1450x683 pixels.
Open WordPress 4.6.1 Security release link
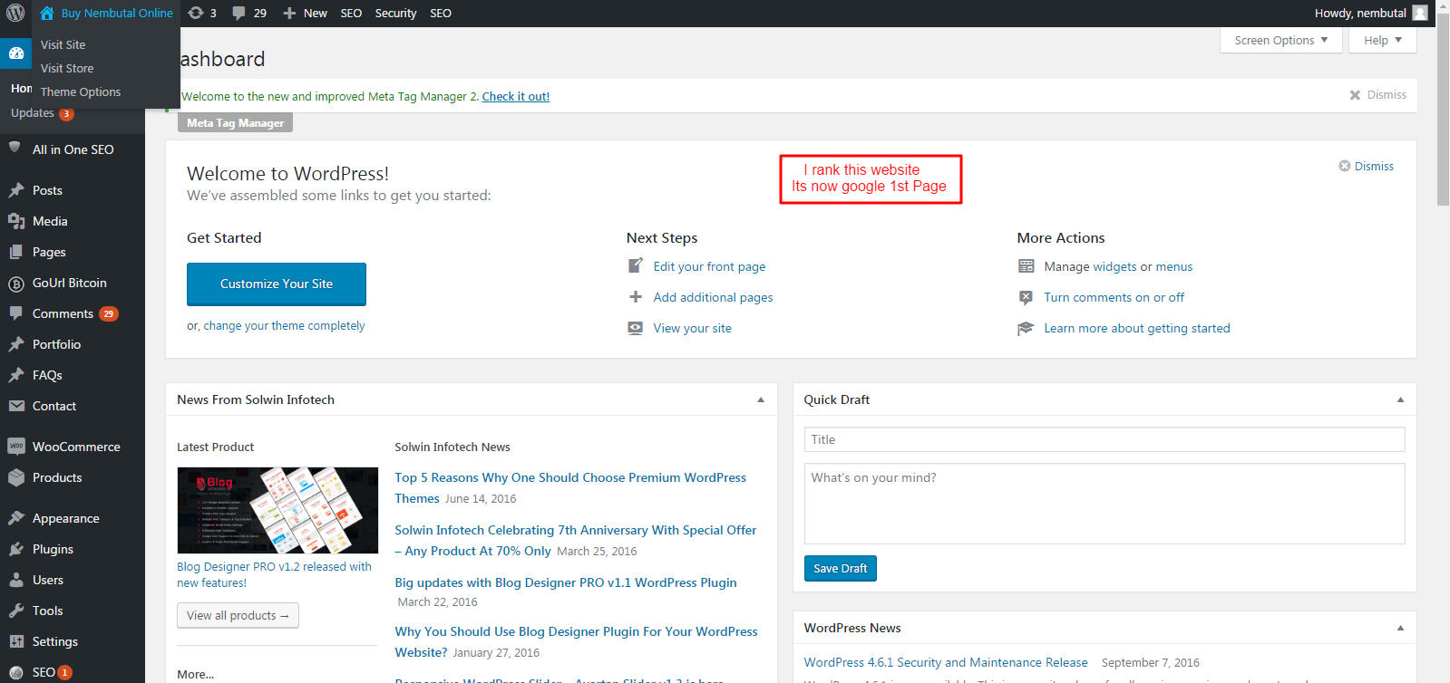946,662
